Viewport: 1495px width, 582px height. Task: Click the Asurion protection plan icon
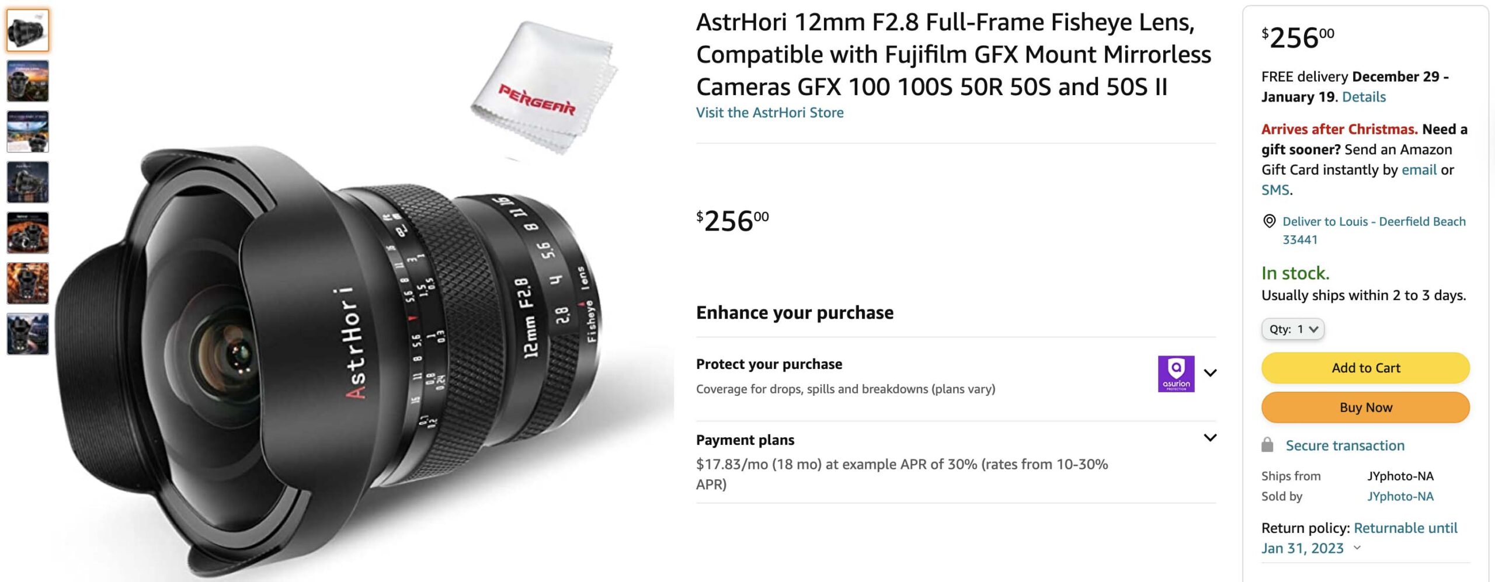click(1176, 374)
